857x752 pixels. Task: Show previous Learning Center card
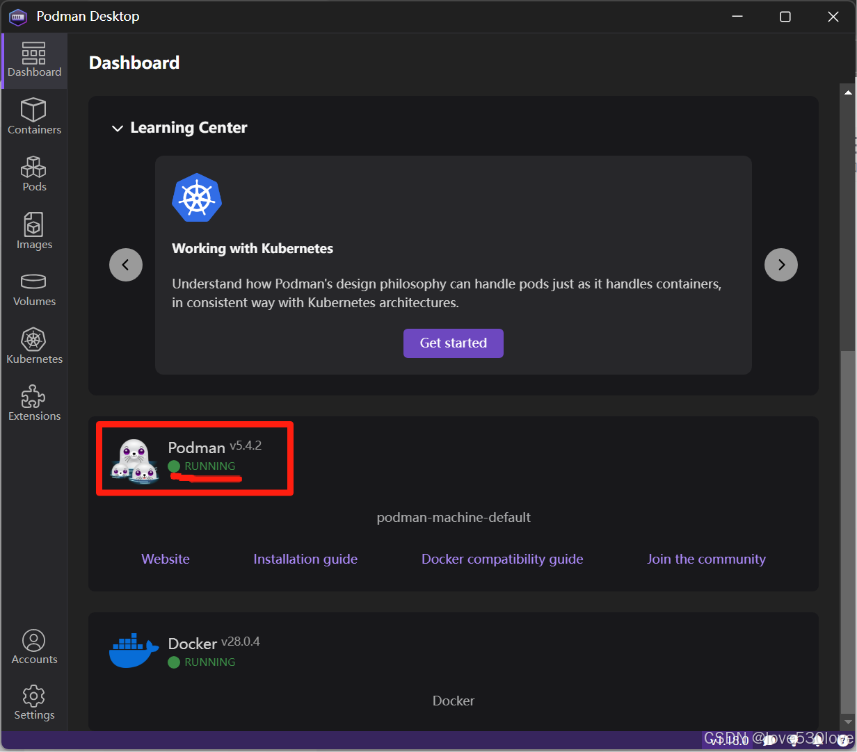click(126, 265)
